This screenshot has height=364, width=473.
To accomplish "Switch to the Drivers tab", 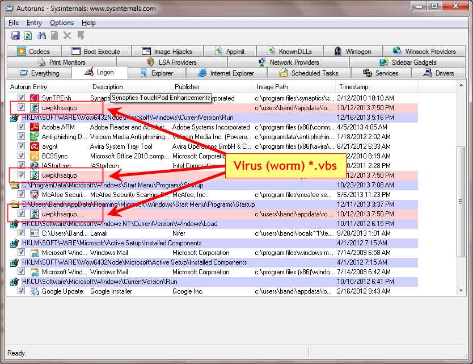I will [438, 73].
